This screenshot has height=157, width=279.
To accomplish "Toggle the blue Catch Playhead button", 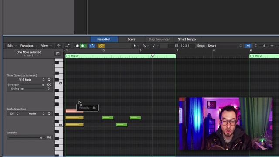I will click(x=92, y=46).
